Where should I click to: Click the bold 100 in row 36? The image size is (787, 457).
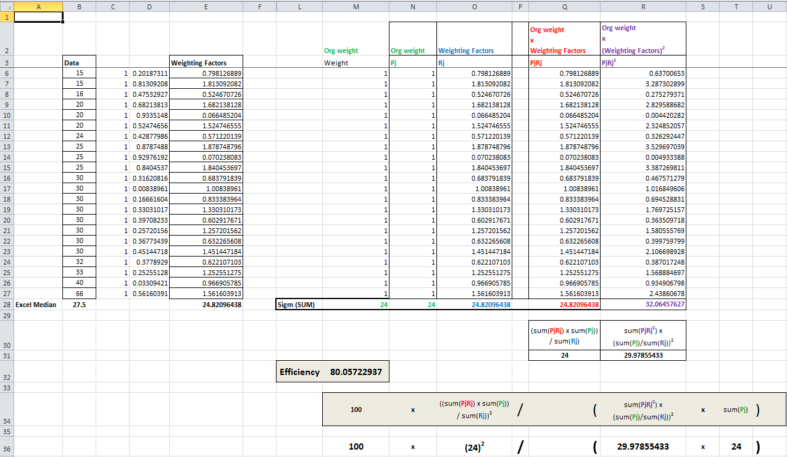click(x=356, y=447)
